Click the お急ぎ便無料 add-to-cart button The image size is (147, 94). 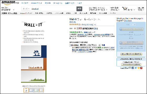[131, 43]
